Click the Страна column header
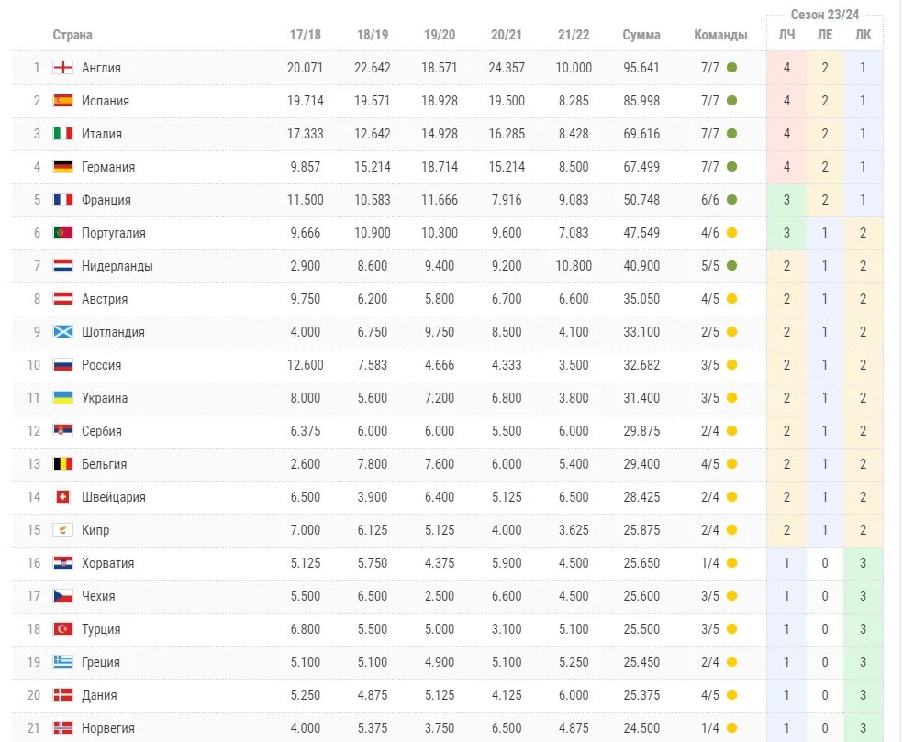This screenshot has width=903, height=742. (x=72, y=35)
